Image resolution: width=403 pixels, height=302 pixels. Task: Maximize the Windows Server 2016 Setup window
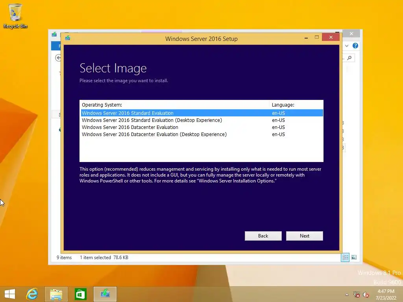coord(317,37)
